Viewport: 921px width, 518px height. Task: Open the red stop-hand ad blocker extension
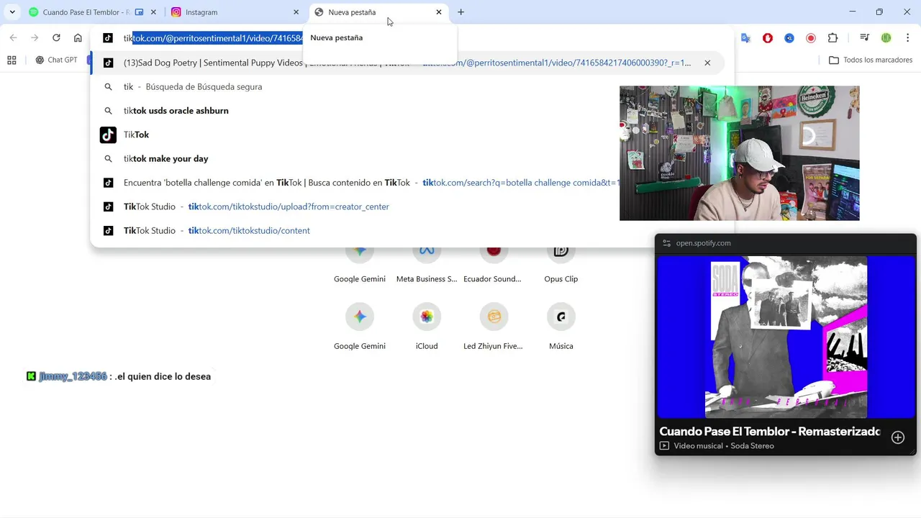point(768,38)
